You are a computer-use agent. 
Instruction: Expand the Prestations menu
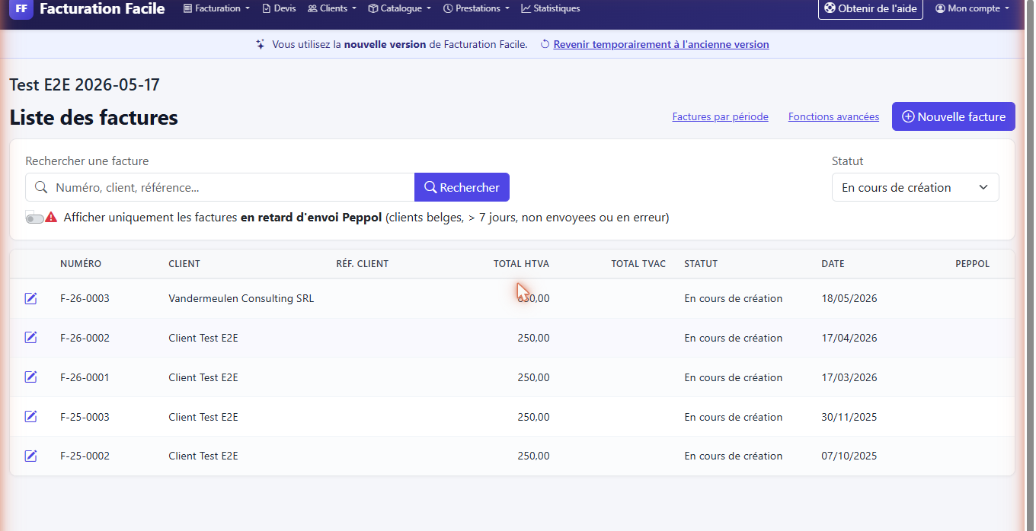click(476, 8)
